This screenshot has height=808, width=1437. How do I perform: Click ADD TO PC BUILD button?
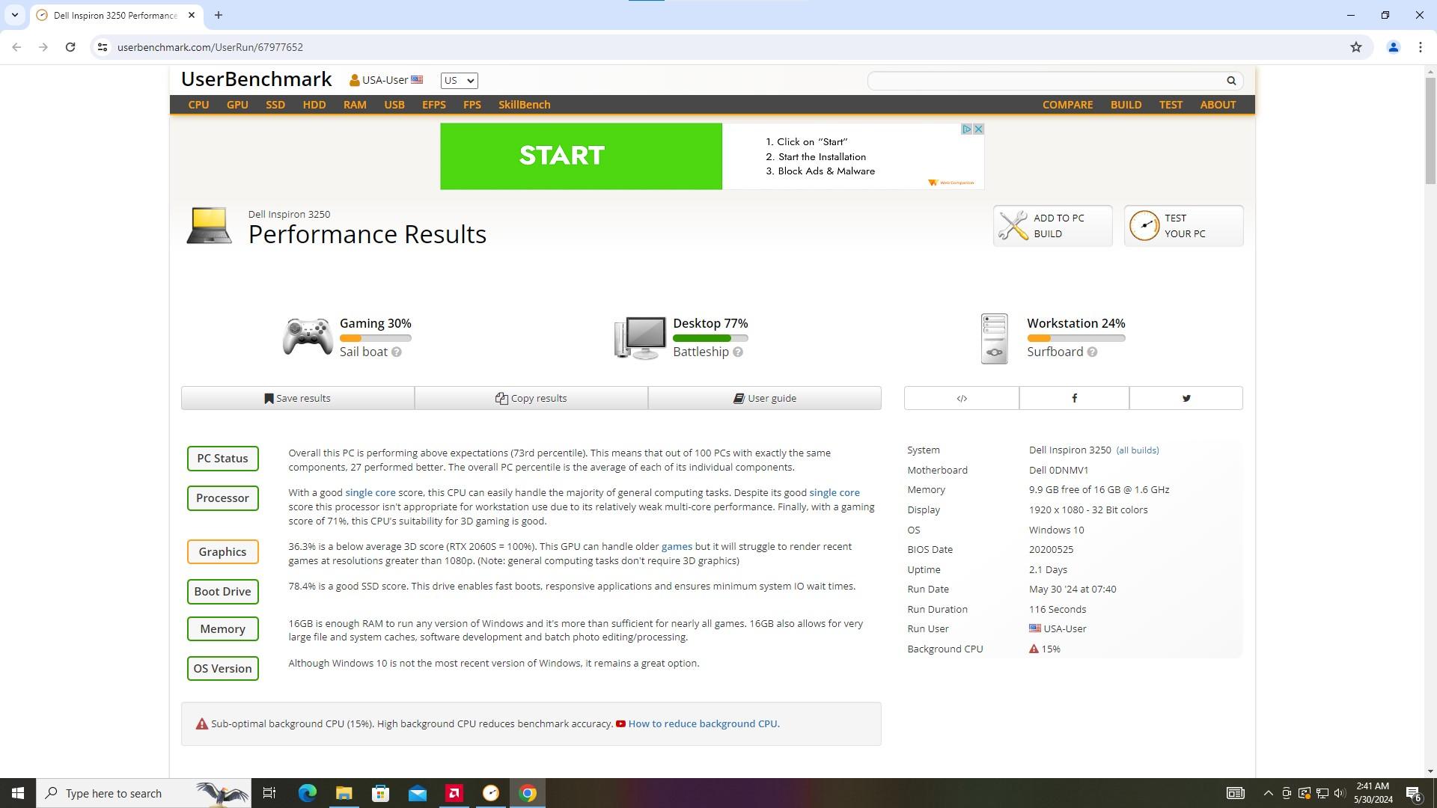click(x=1053, y=226)
